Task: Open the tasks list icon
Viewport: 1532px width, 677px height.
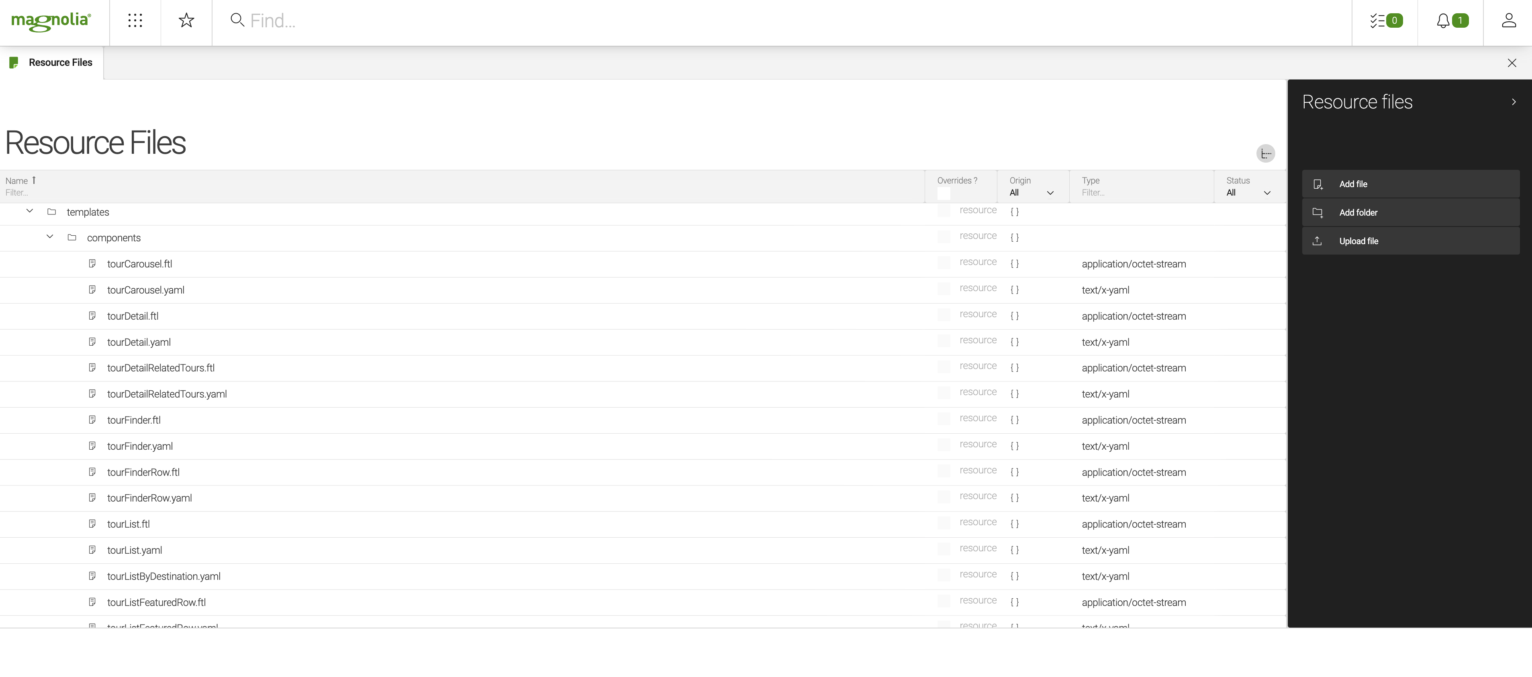Action: (x=1377, y=21)
